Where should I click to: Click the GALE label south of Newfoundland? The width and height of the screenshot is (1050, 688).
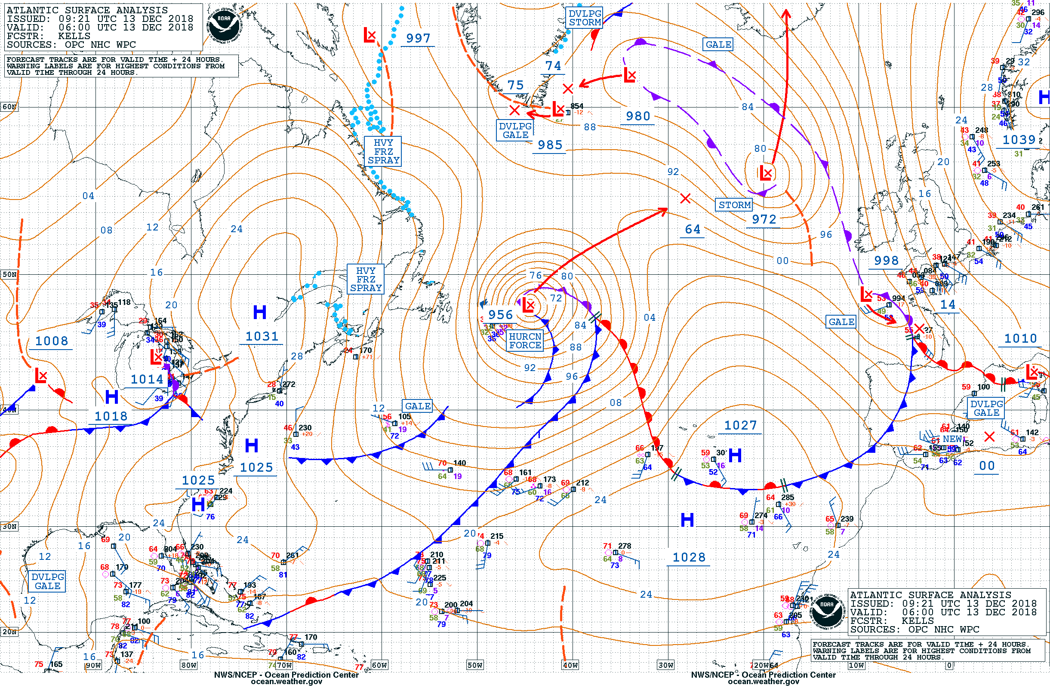pos(417,406)
